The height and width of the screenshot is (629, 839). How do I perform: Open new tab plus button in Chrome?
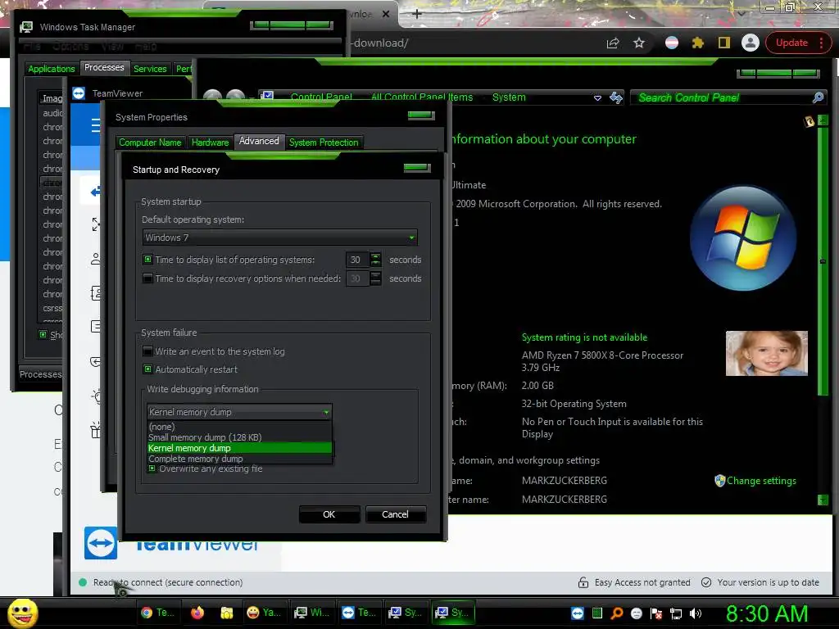click(x=417, y=14)
